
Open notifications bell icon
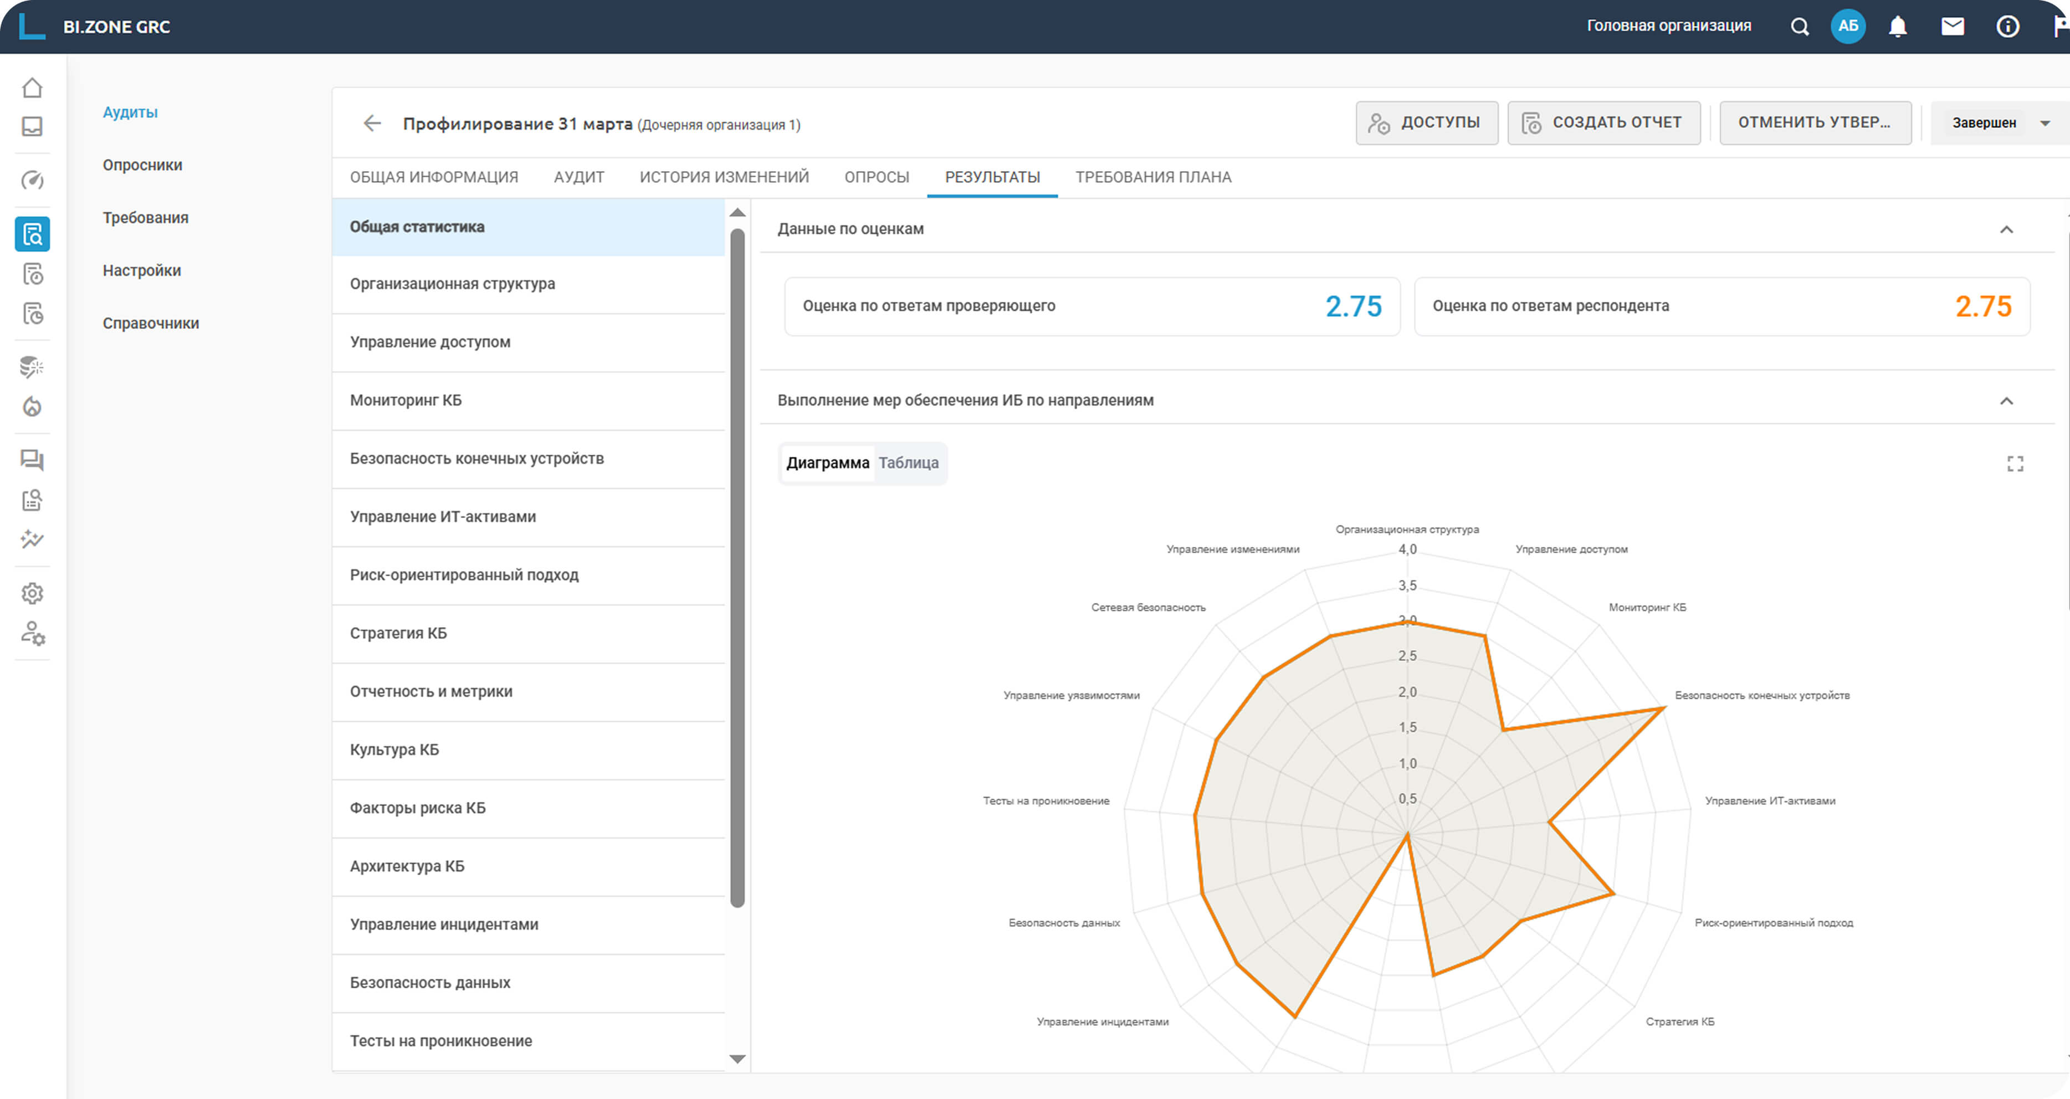(1898, 27)
